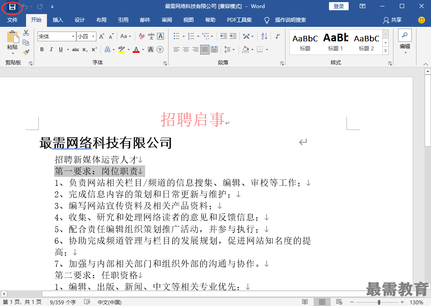Click the Cut scissors icon
This screenshot has height=306, width=431.
26,33
